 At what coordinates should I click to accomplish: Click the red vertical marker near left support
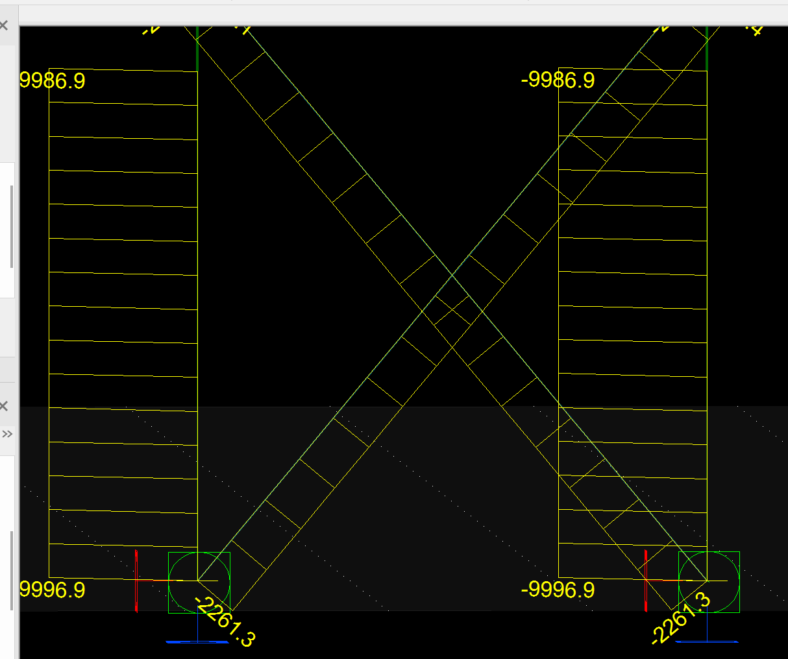tap(136, 581)
